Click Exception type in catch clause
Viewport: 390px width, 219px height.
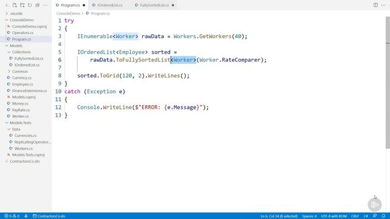[101, 91]
